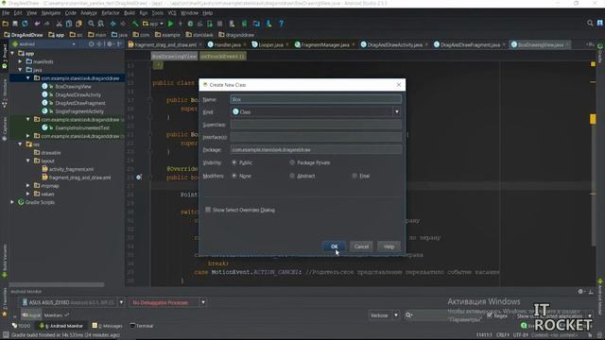Click the Paste toolbar icon

pyautogui.click(x=78, y=24)
